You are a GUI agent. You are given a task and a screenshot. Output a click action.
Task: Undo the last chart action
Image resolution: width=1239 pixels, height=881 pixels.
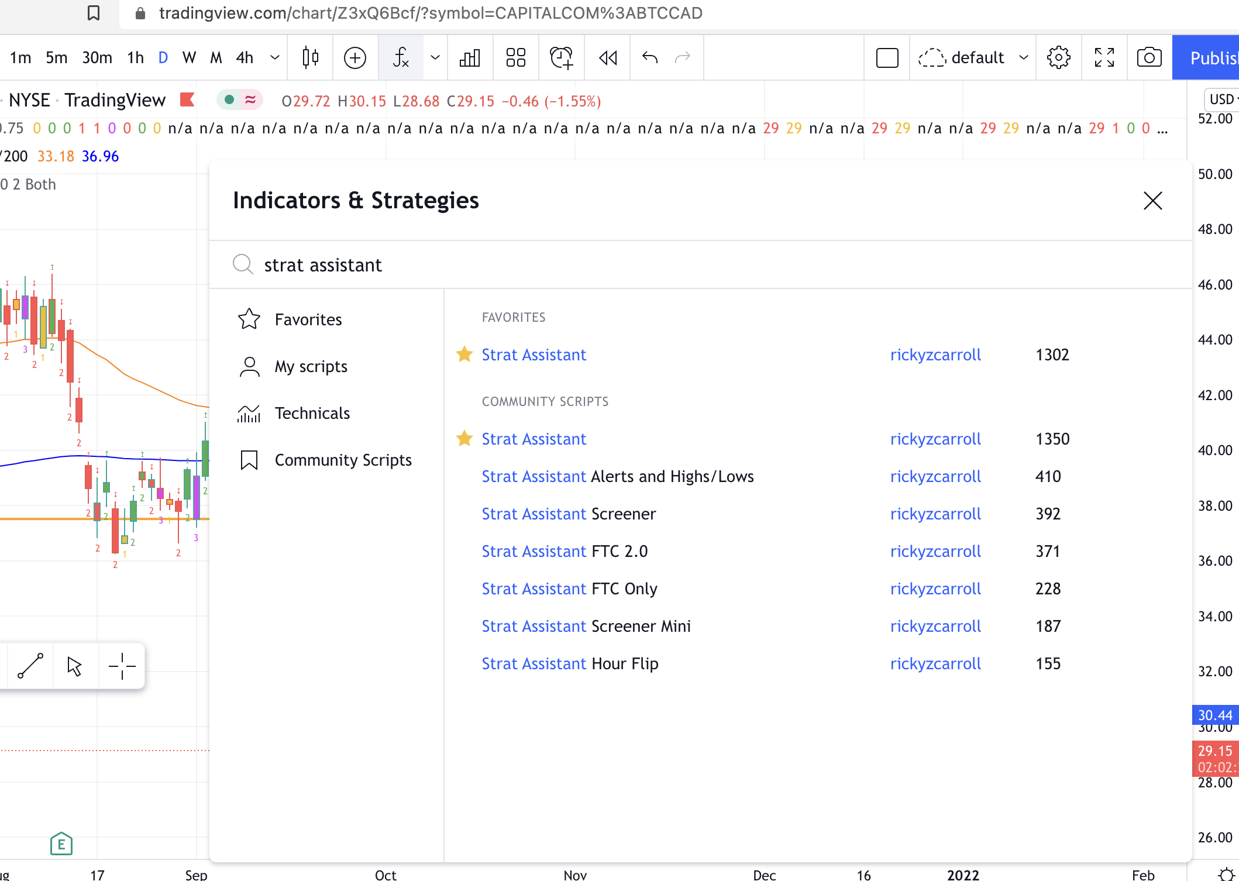click(650, 57)
